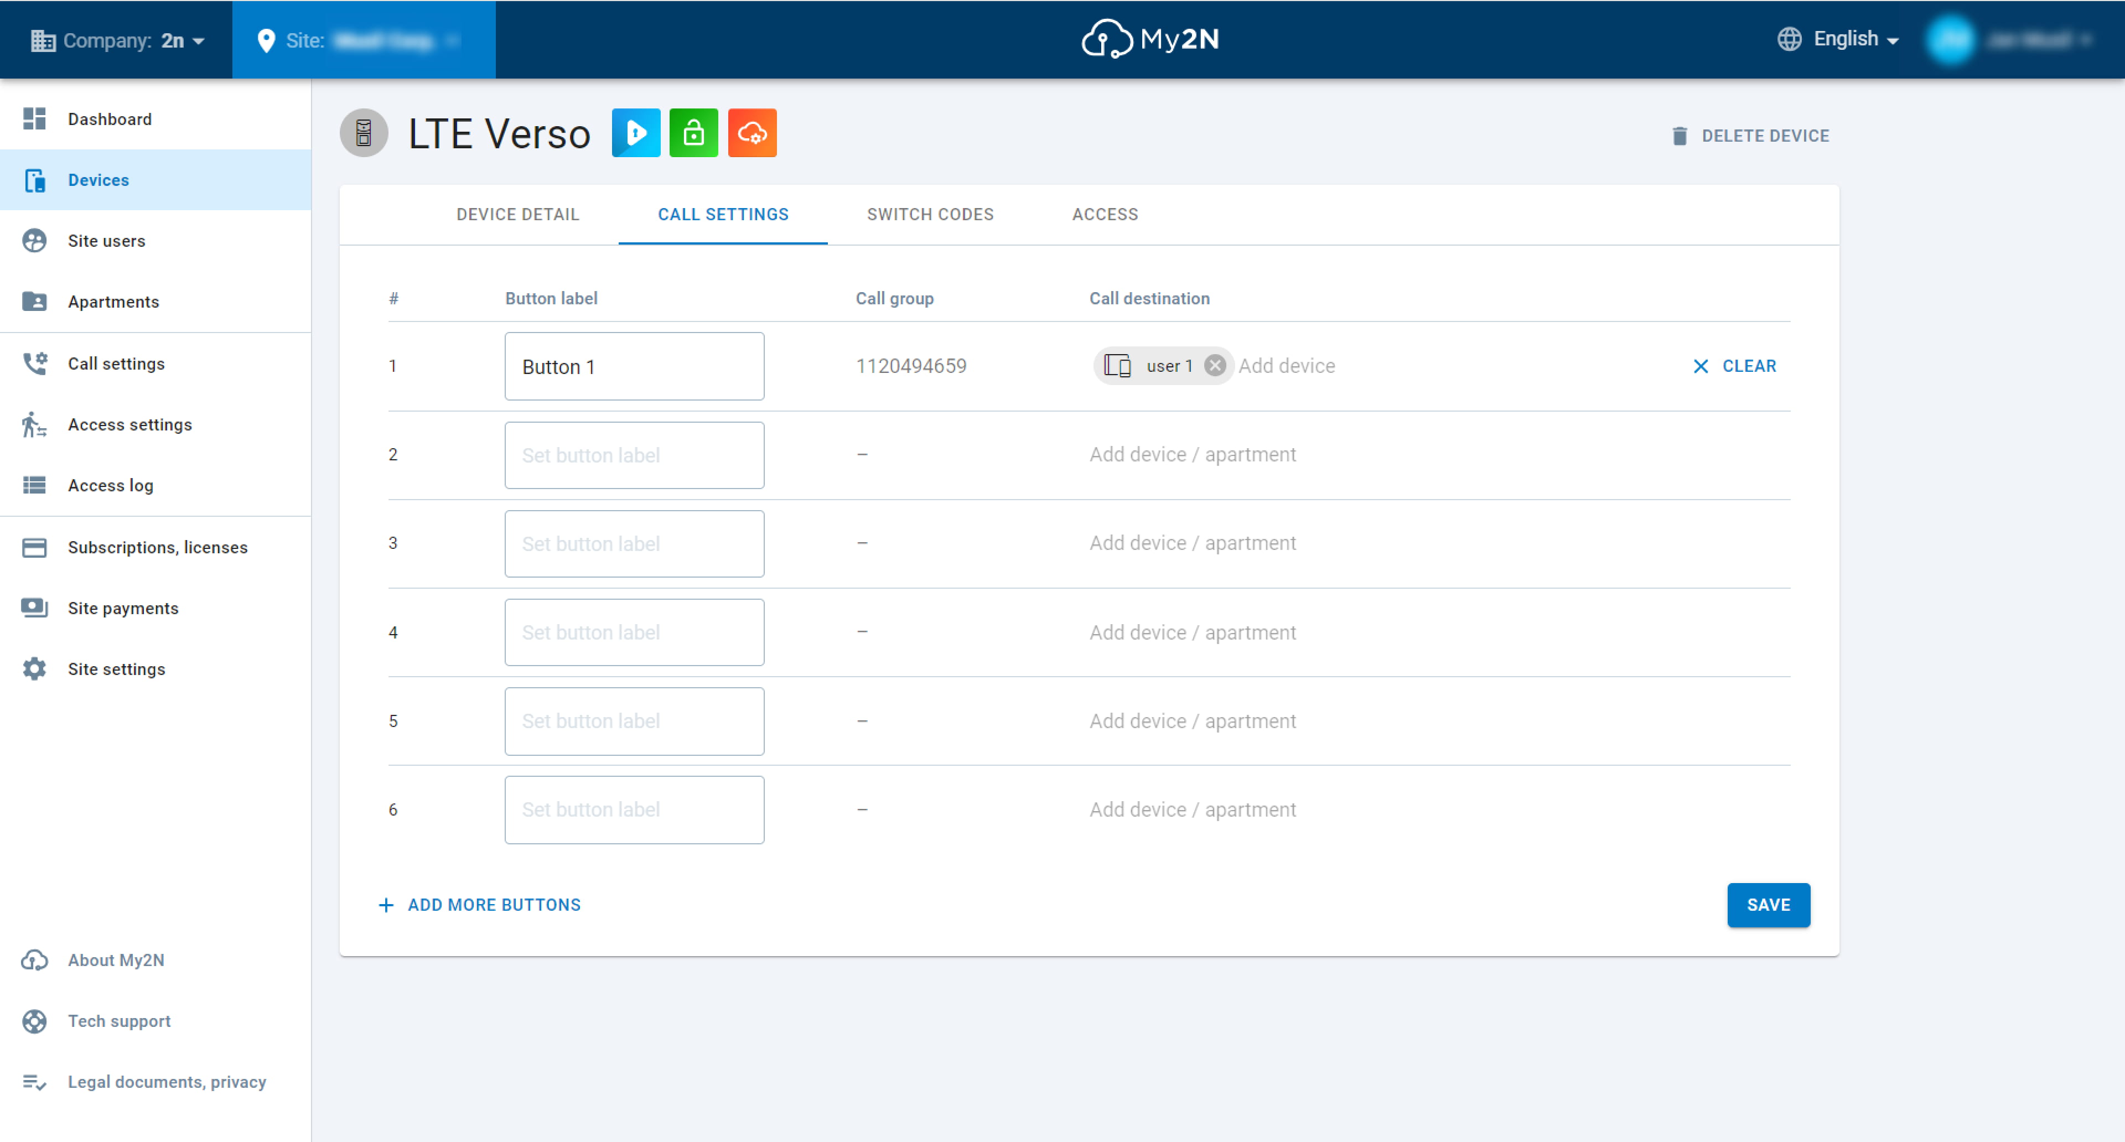
Task: Click the button label field for row 6
Action: (x=634, y=809)
